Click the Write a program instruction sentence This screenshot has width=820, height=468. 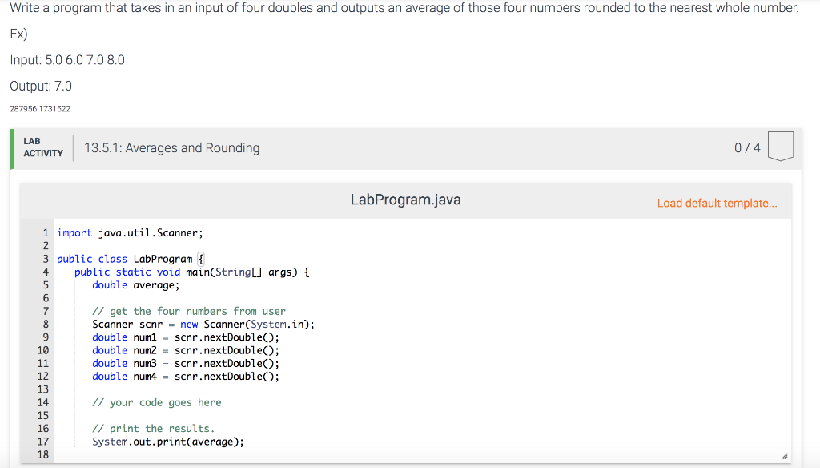404,8
